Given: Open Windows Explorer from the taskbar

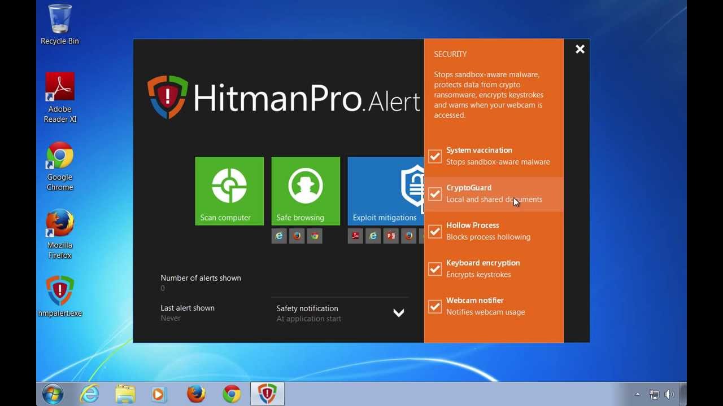Looking at the screenshot, I should pyautogui.click(x=125, y=394).
